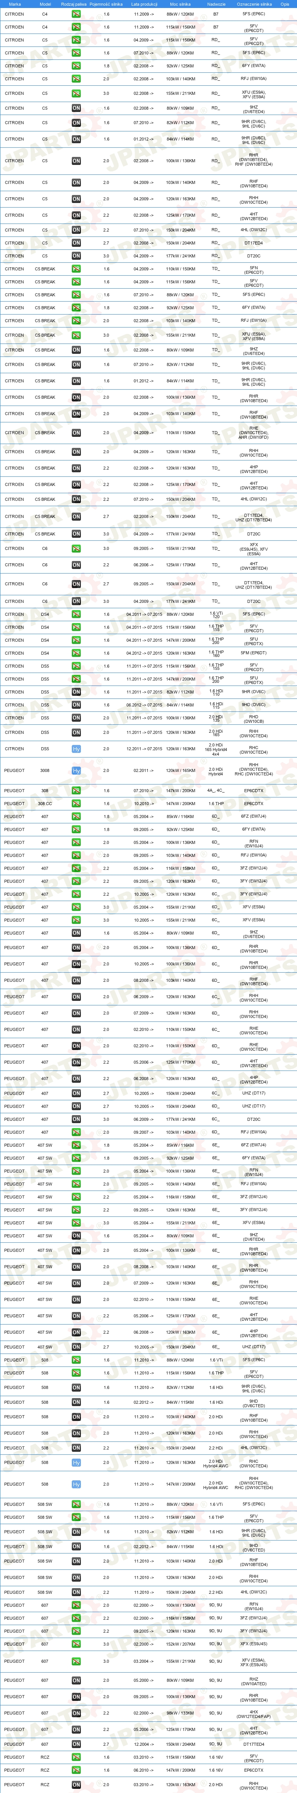Click '1.6 VTi 120' in DS4 row
297x1793 pixels.
[216, 615]
